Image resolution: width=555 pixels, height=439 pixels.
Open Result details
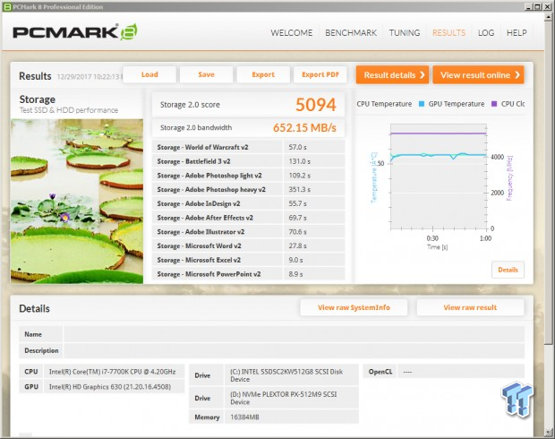coord(392,74)
